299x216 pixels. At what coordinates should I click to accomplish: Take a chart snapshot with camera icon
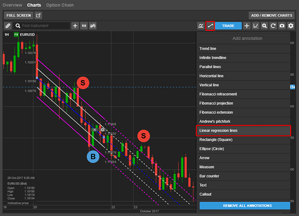click(282, 26)
